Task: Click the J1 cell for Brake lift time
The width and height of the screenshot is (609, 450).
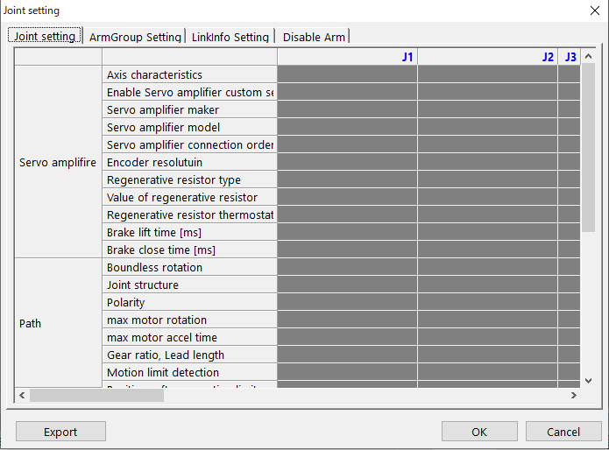Action: click(347, 232)
